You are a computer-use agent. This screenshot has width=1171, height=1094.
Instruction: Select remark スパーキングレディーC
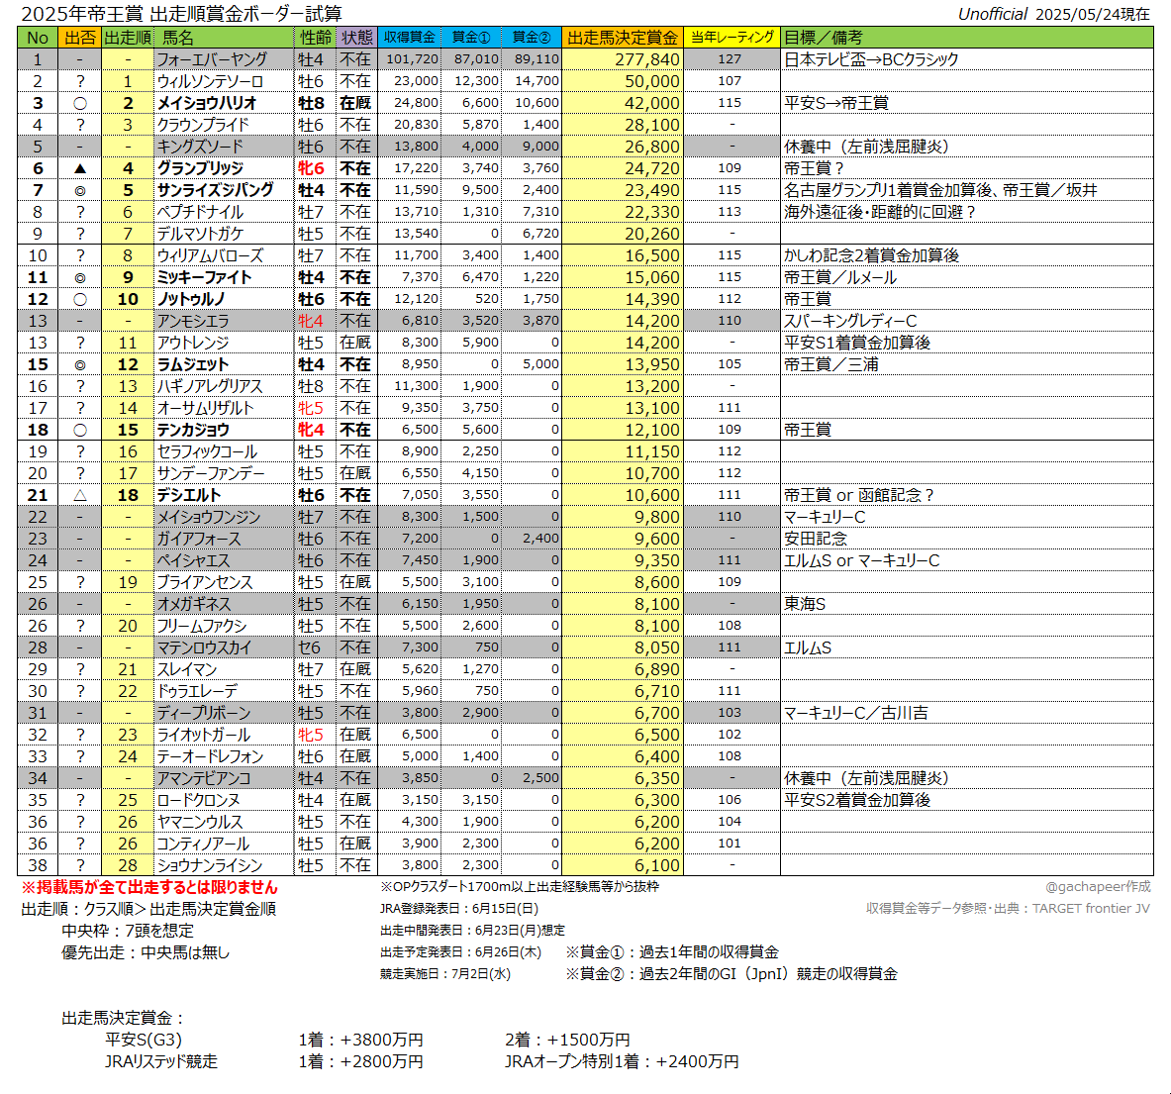[850, 321]
